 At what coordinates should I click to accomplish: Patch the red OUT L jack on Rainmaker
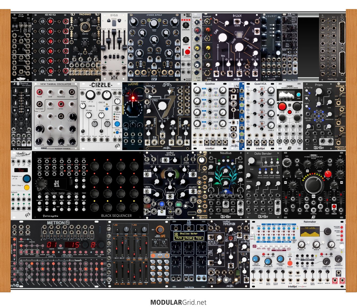[335, 280]
